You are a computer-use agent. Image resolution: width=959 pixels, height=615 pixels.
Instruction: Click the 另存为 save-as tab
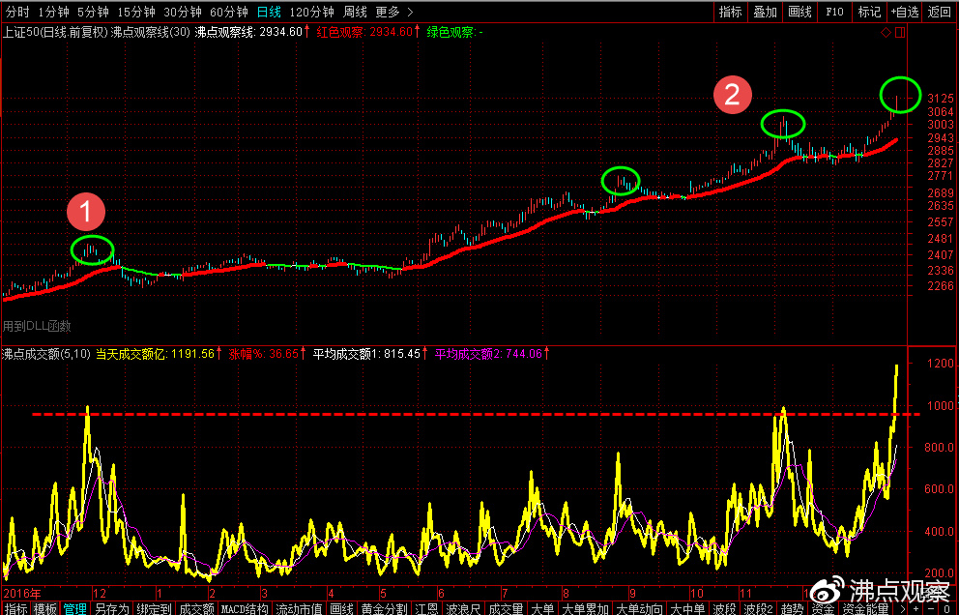pos(112,609)
